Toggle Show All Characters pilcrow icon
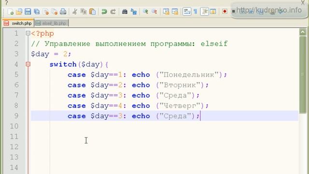Viewport: 309px width, 174px height. tap(195, 12)
